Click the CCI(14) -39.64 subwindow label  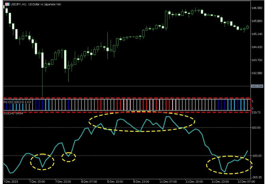13,113
